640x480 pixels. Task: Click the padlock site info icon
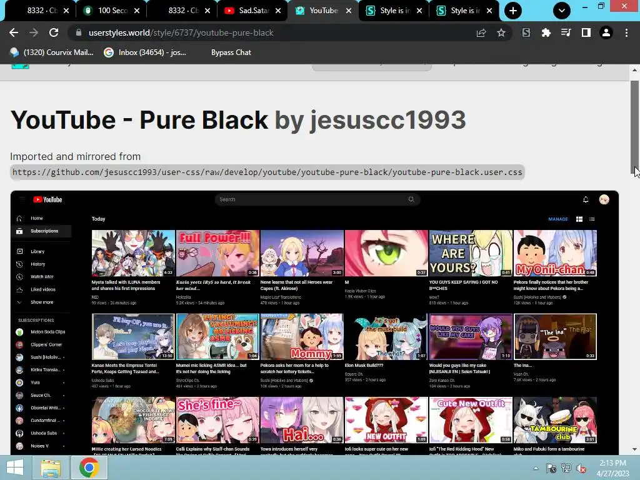click(79, 32)
